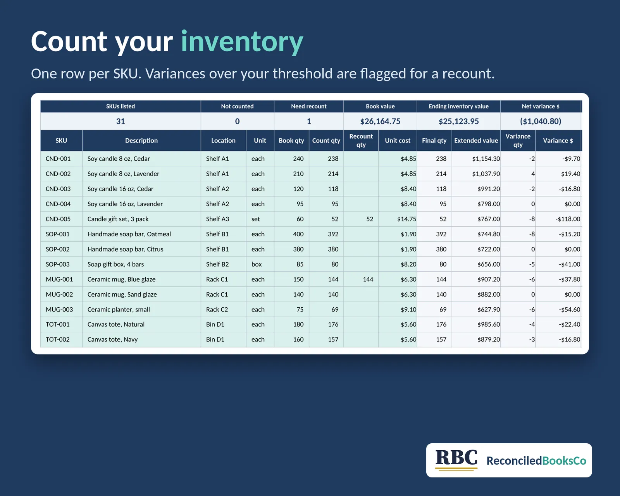Click the Unit column header
620x496 pixels.
[x=260, y=141]
